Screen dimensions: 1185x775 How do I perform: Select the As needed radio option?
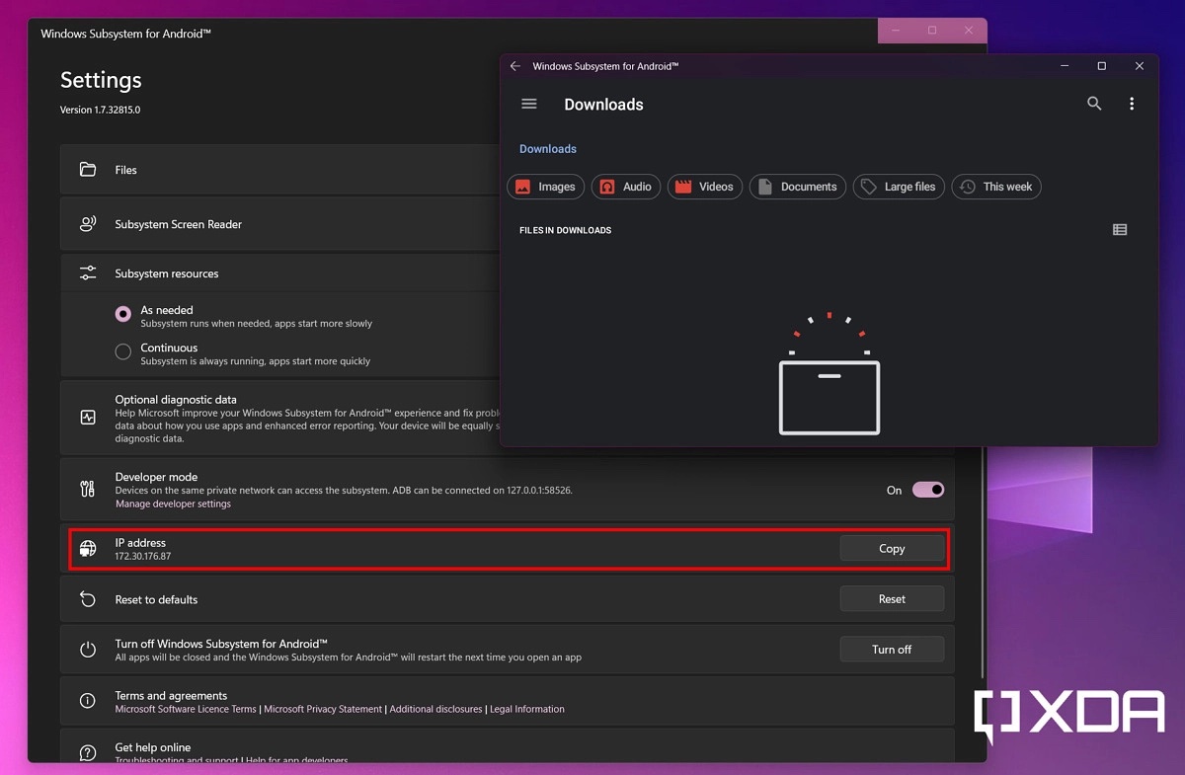click(123, 315)
